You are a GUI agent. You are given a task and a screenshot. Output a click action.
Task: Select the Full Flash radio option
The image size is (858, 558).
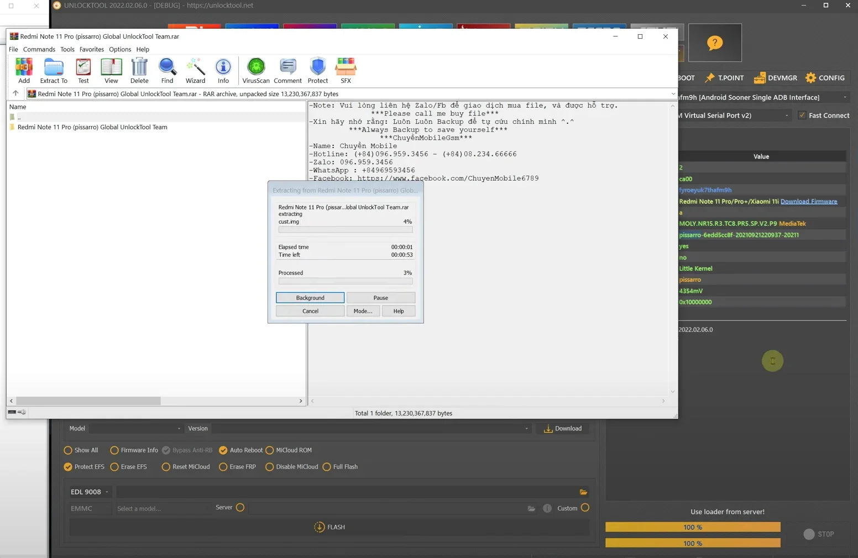click(x=327, y=467)
